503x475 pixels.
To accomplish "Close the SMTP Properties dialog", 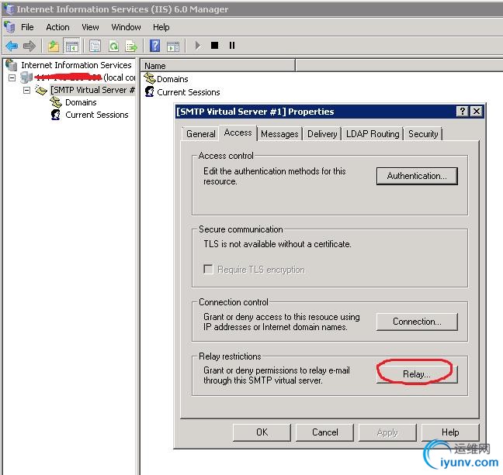I will (x=477, y=112).
